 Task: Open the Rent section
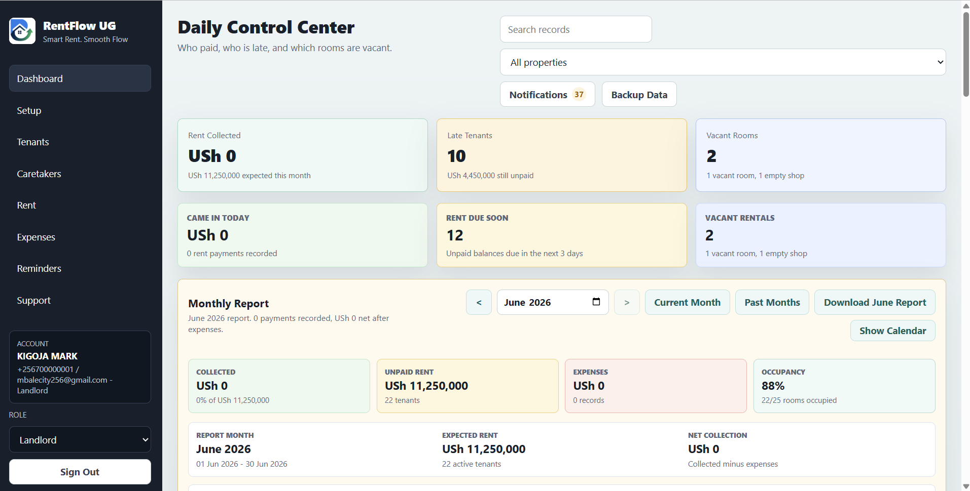[x=80, y=205]
